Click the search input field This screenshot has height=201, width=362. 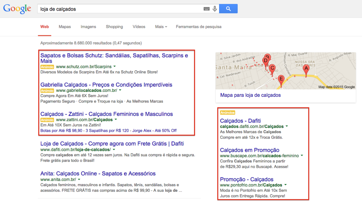pos(120,9)
